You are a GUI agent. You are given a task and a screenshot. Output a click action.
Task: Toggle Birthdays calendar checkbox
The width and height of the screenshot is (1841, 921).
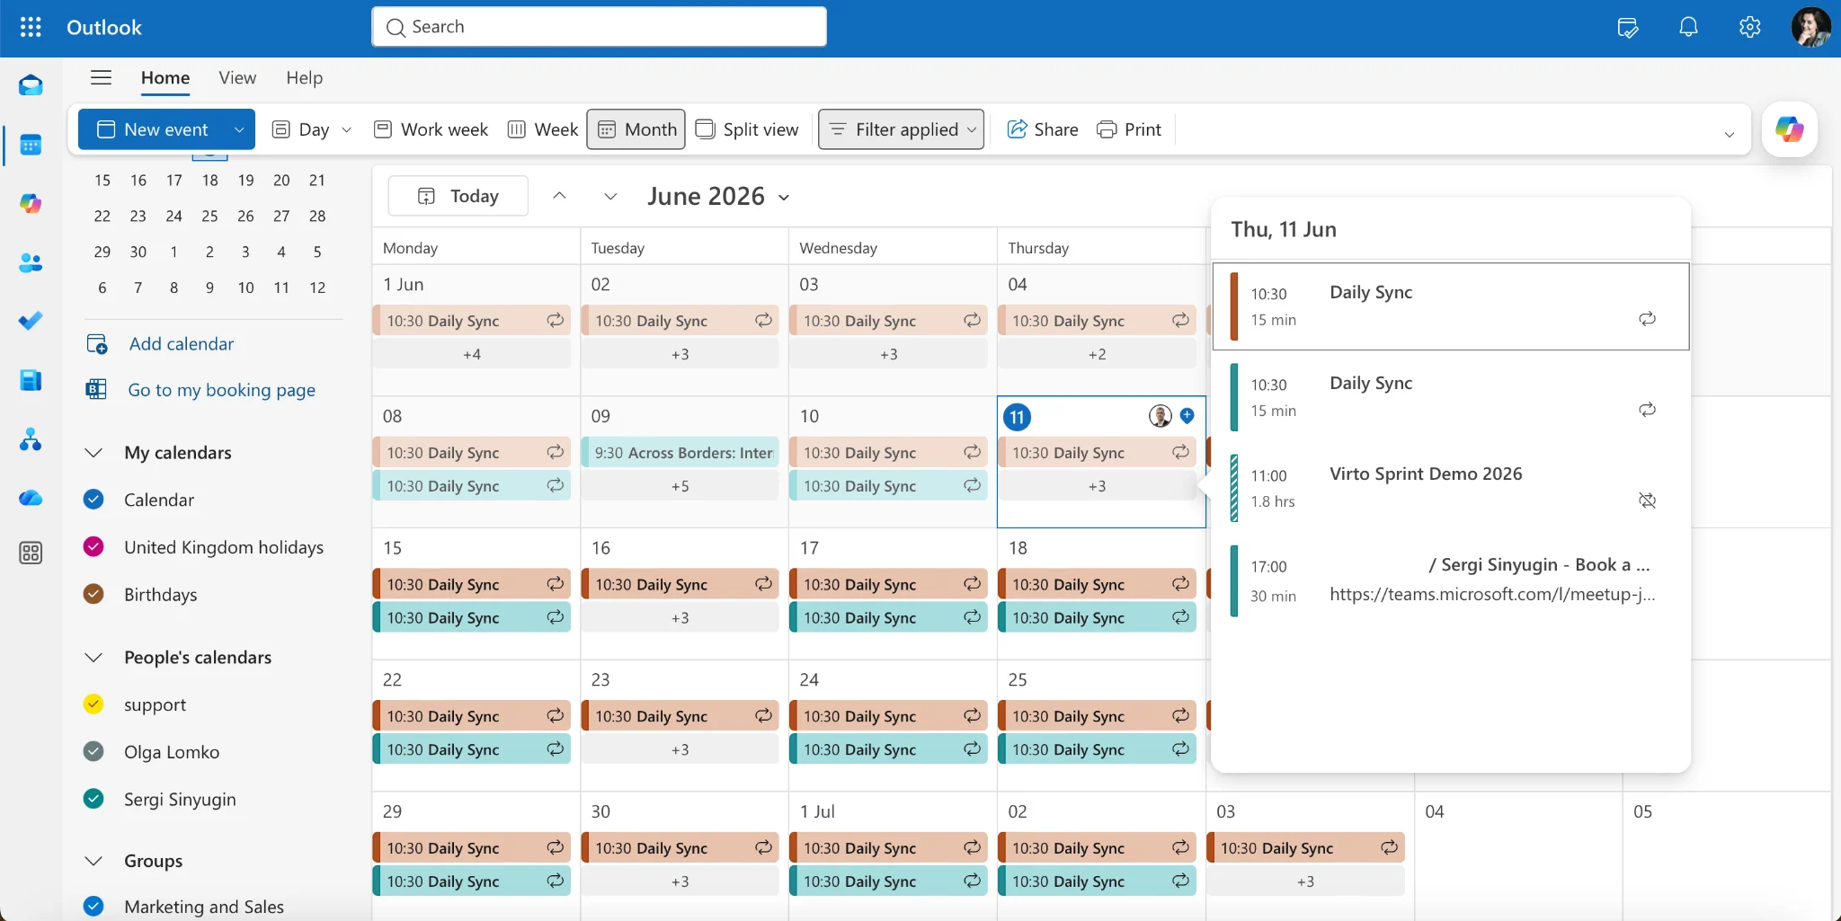(93, 594)
